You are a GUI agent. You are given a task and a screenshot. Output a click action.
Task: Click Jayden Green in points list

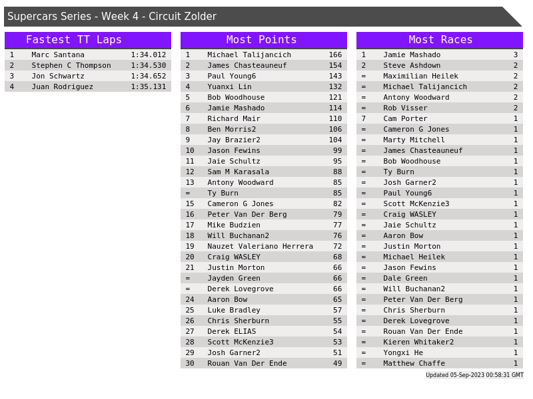pos(233,278)
